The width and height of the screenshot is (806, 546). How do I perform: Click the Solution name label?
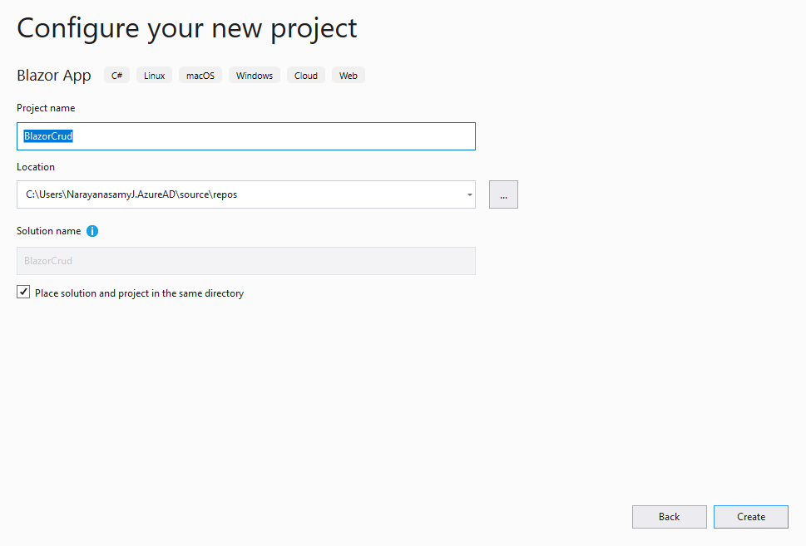click(49, 231)
